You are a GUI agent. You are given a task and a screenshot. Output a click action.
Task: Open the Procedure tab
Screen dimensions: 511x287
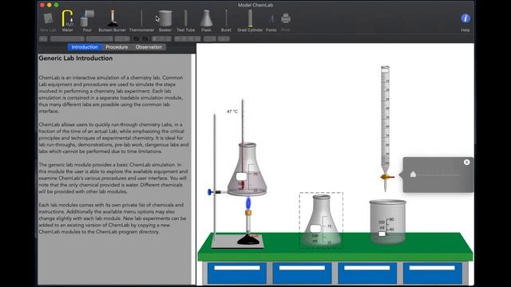point(117,47)
